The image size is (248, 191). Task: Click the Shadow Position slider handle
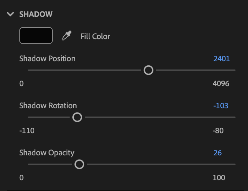tap(148, 70)
